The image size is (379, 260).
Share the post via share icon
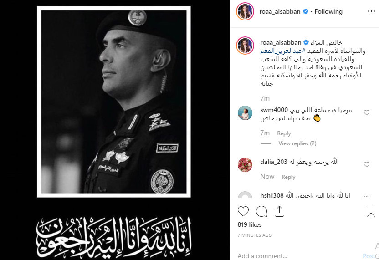279,211
